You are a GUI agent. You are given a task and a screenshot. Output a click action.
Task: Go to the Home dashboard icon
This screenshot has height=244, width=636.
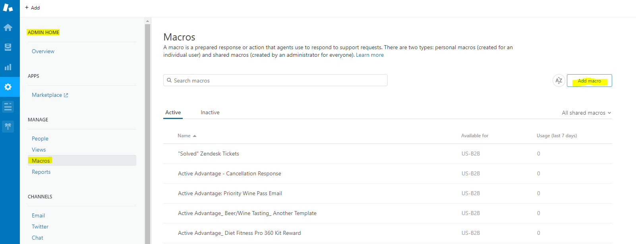(x=8, y=27)
